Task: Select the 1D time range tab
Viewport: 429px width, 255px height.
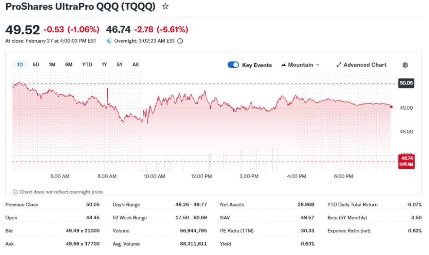Action: point(20,64)
